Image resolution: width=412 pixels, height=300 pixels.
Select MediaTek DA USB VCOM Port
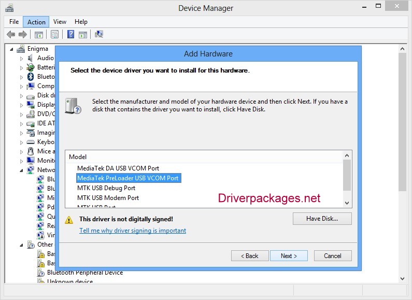coord(118,168)
